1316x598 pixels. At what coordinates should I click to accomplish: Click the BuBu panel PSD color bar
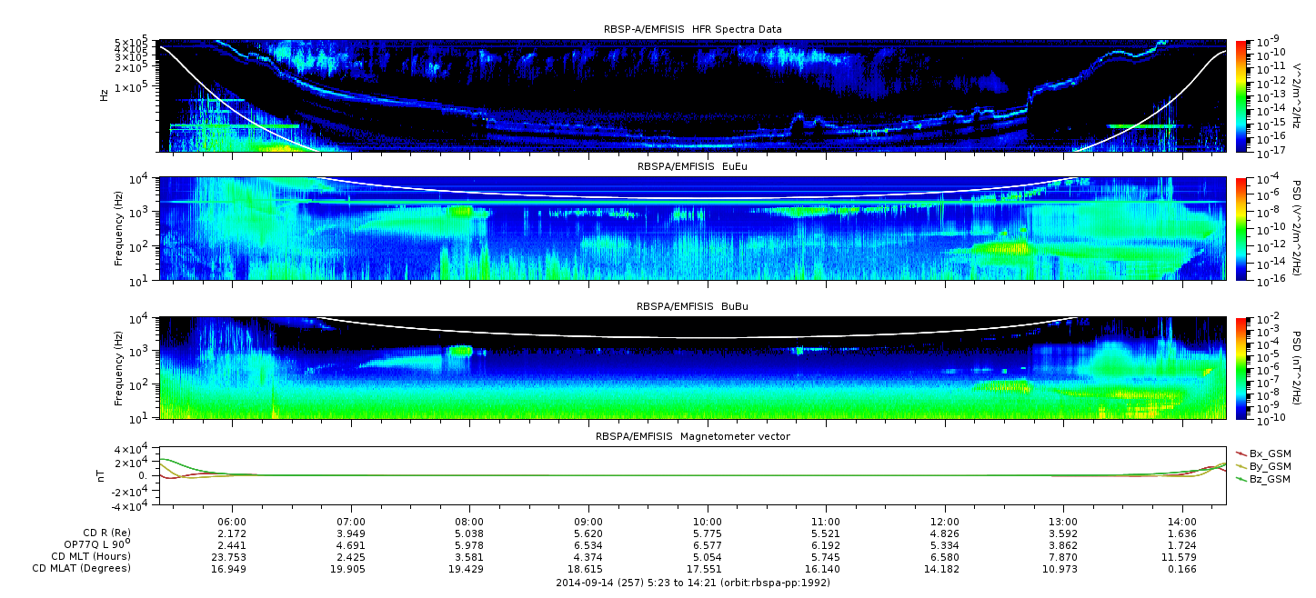[x=1241, y=367]
